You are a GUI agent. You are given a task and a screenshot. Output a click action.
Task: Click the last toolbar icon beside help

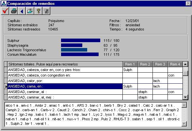point(46,11)
